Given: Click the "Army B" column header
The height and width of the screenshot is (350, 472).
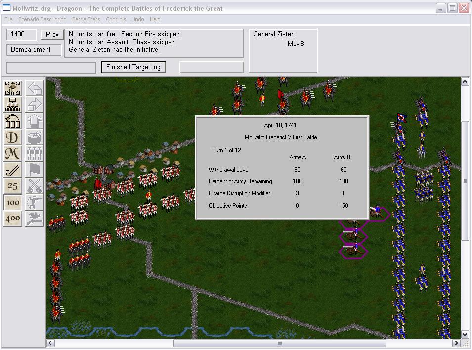Looking at the screenshot, I should pyautogui.click(x=342, y=157).
